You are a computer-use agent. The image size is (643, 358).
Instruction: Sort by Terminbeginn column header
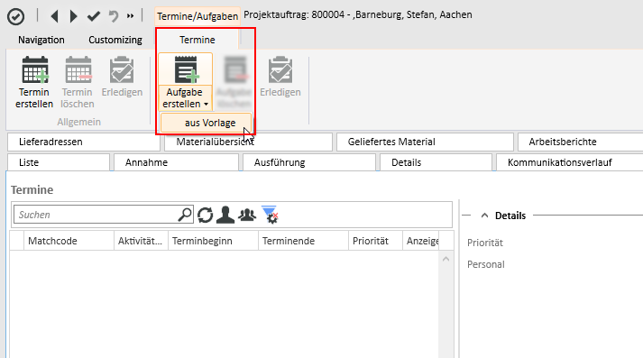coord(213,241)
